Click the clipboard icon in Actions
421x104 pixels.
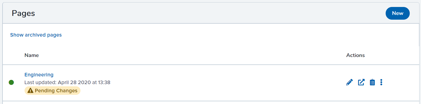(372, 82)
